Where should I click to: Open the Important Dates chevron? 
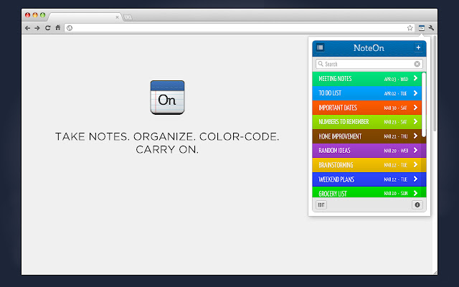point(415,108)
